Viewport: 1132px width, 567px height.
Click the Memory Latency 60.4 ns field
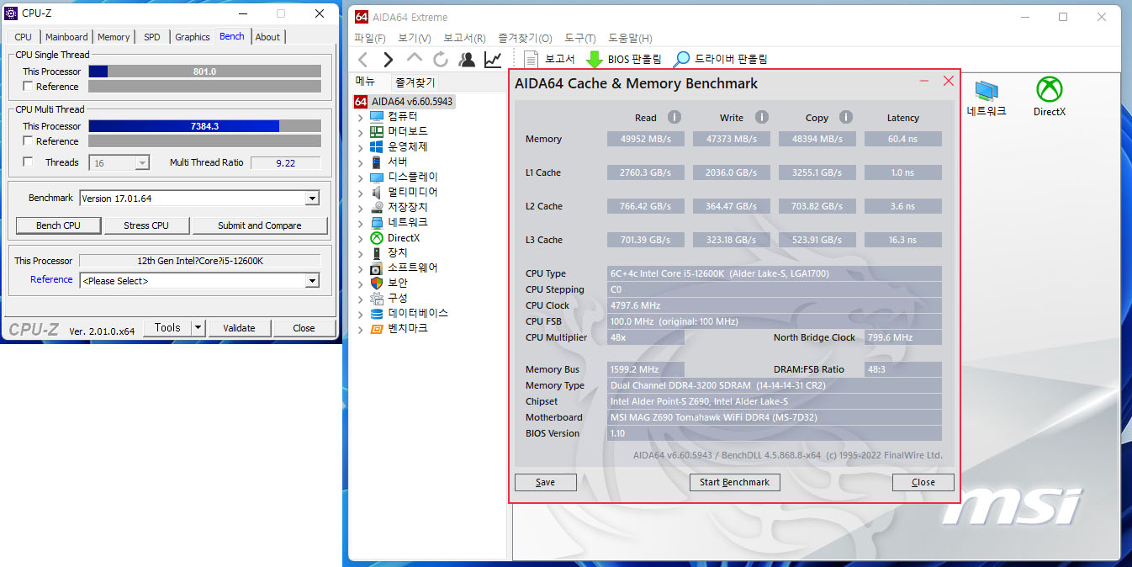point(903,139)
